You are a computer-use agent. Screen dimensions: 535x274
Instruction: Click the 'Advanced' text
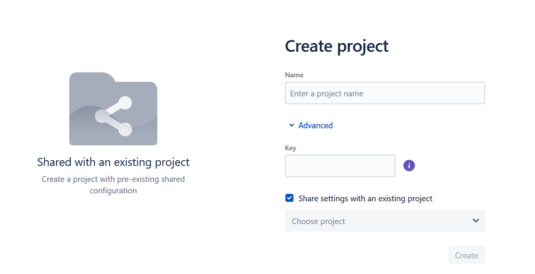click(315, 126)
